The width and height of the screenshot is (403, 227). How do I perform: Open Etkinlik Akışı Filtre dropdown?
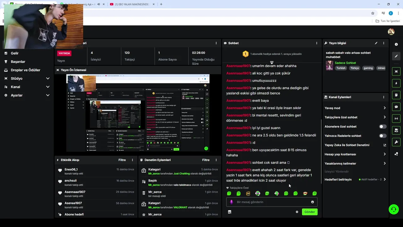(122, 160)
